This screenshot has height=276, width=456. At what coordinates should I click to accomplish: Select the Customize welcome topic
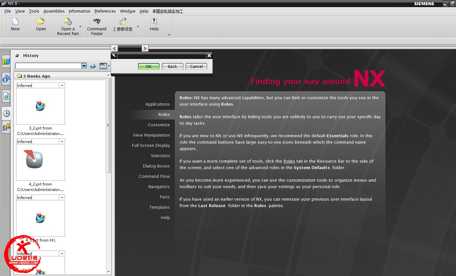coord(159,125)
